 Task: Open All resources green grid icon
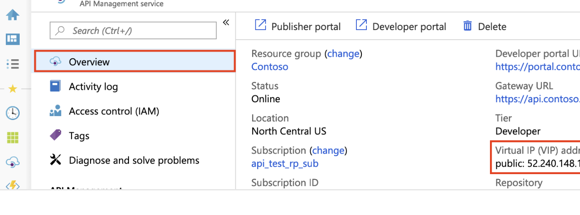pos(13,137)
